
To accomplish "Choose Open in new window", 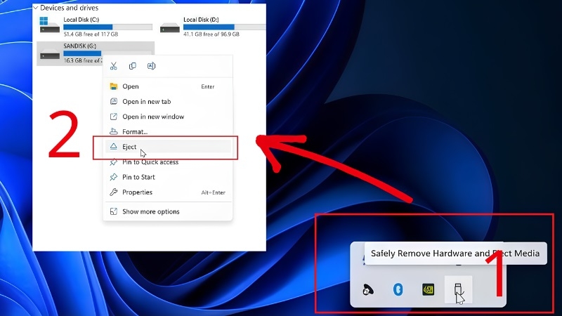I will click(x=168, y=117).
